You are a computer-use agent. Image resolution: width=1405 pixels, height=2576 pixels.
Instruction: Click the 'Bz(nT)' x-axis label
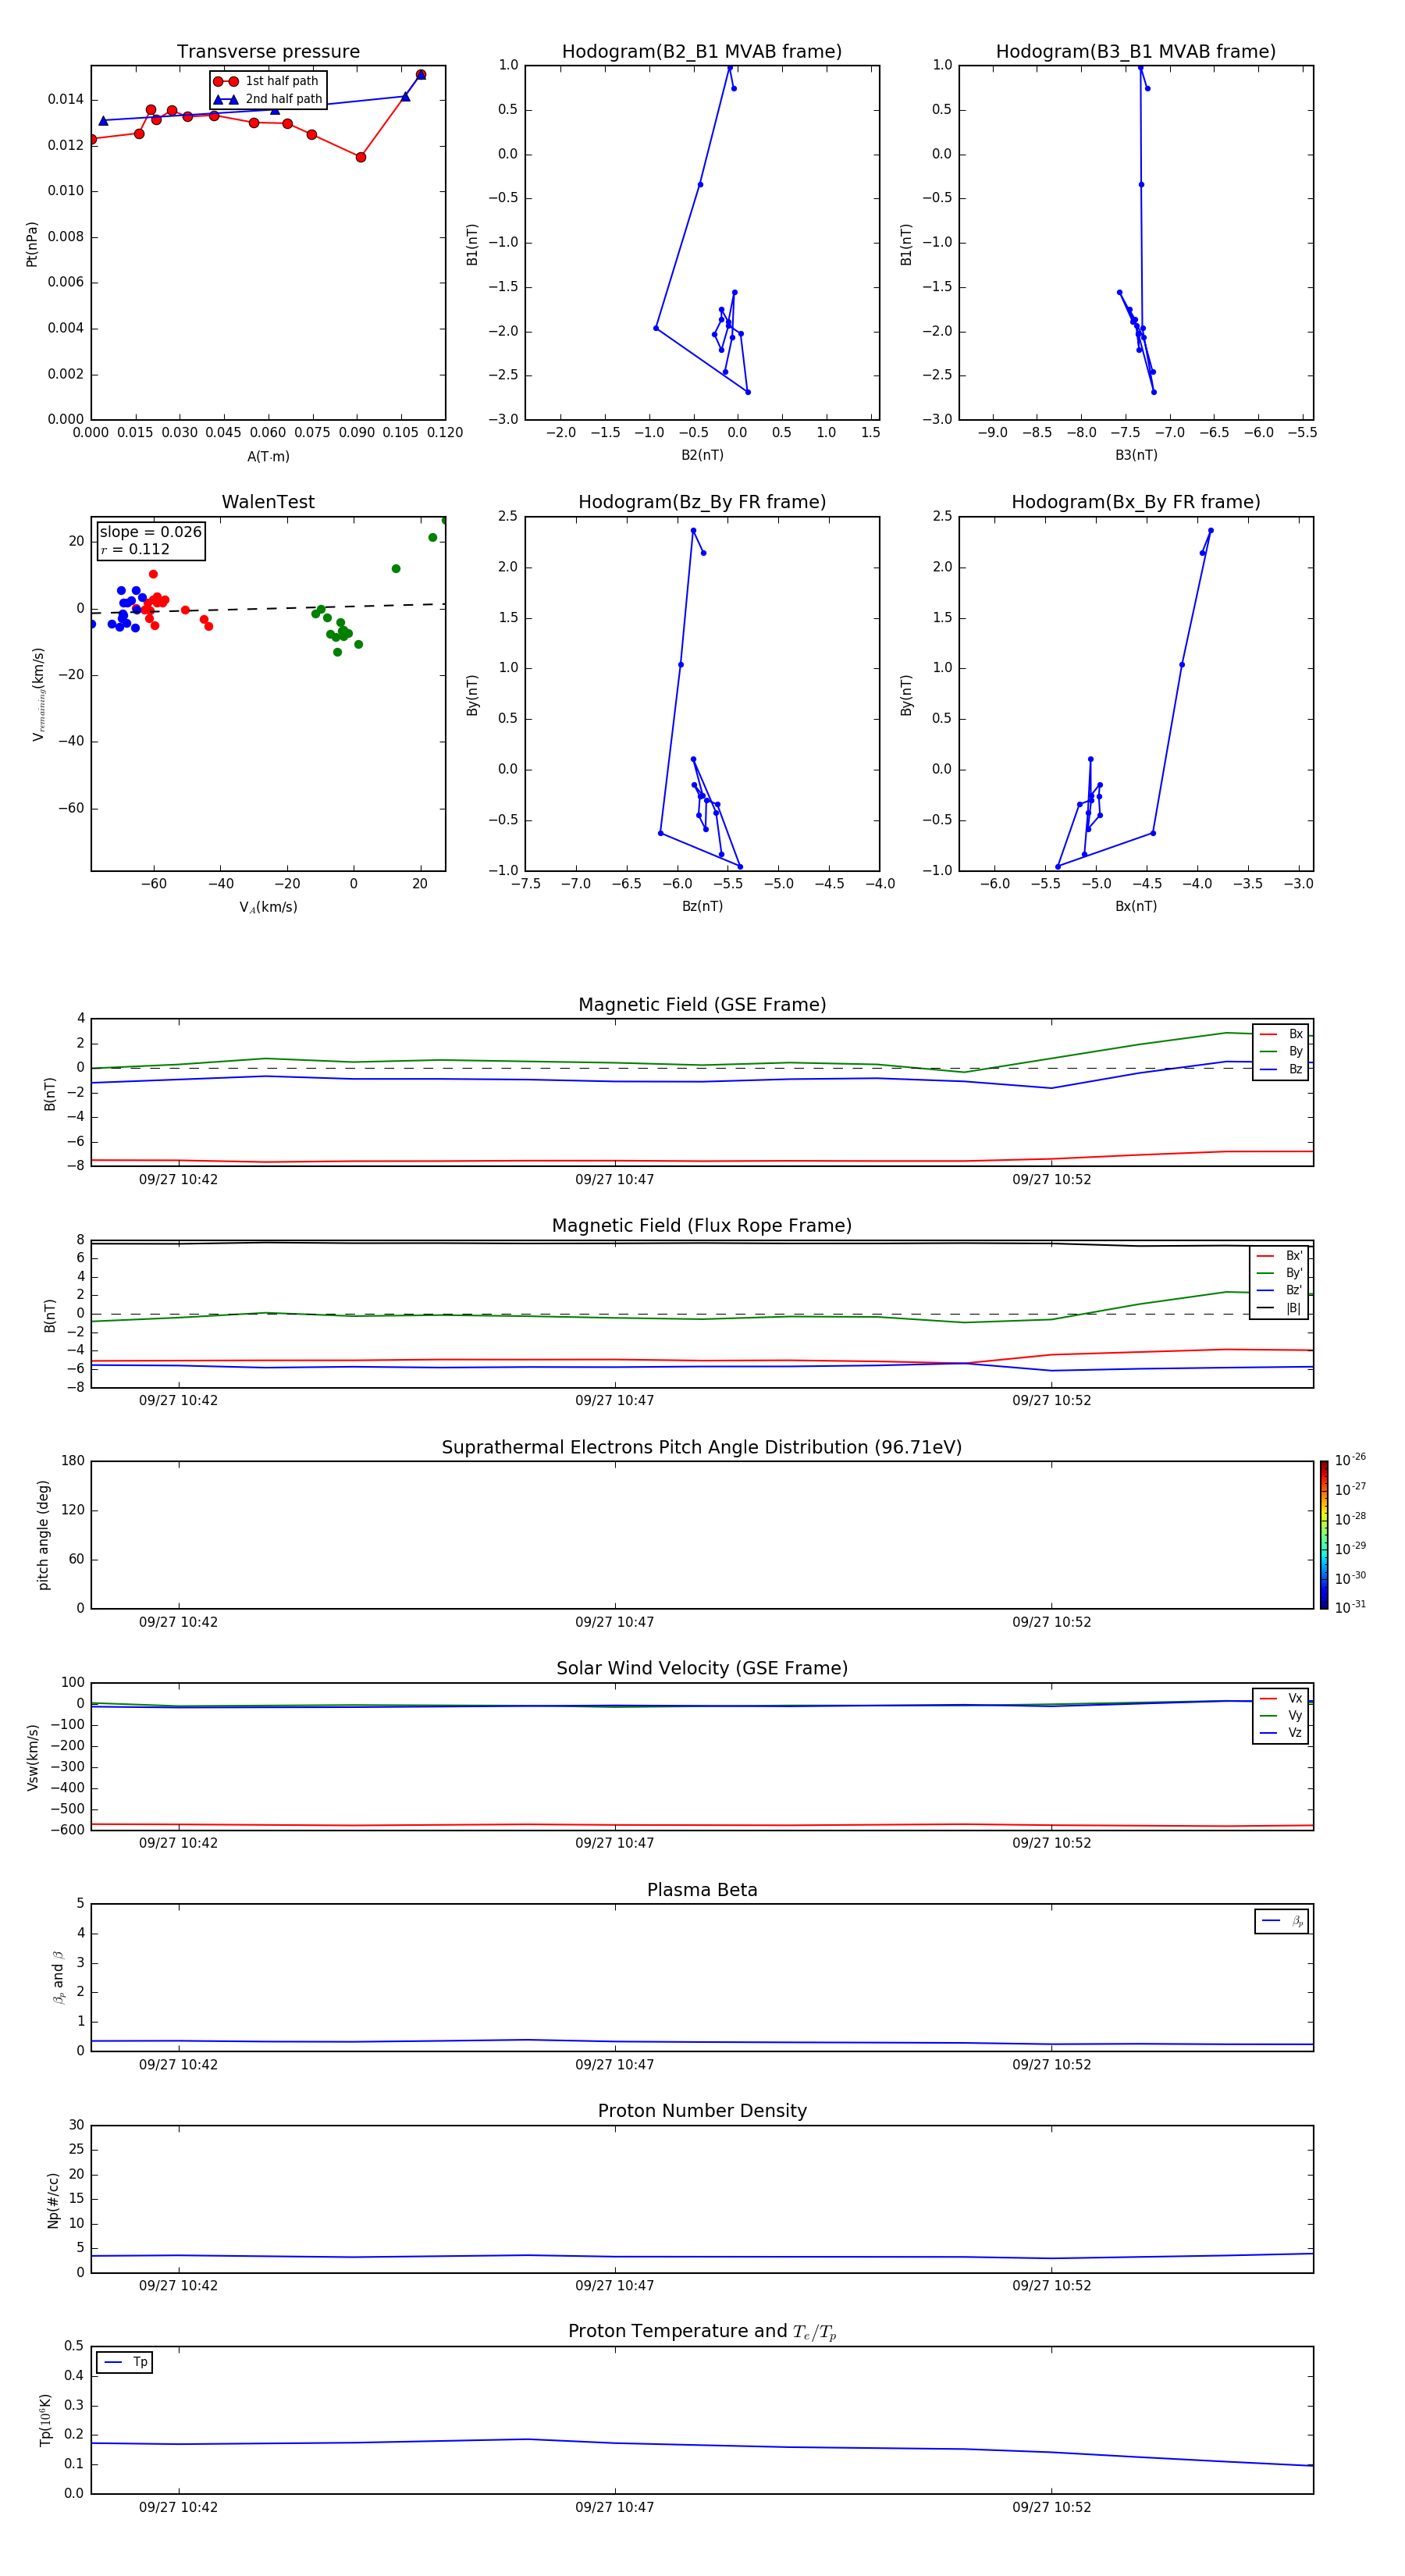tap(702, 906)
